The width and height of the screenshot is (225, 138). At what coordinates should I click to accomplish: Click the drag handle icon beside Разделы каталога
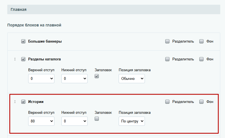[15, 59]
